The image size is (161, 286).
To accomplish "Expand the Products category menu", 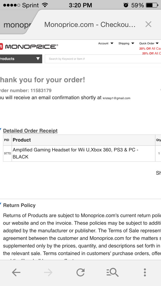I will (21, 59).
